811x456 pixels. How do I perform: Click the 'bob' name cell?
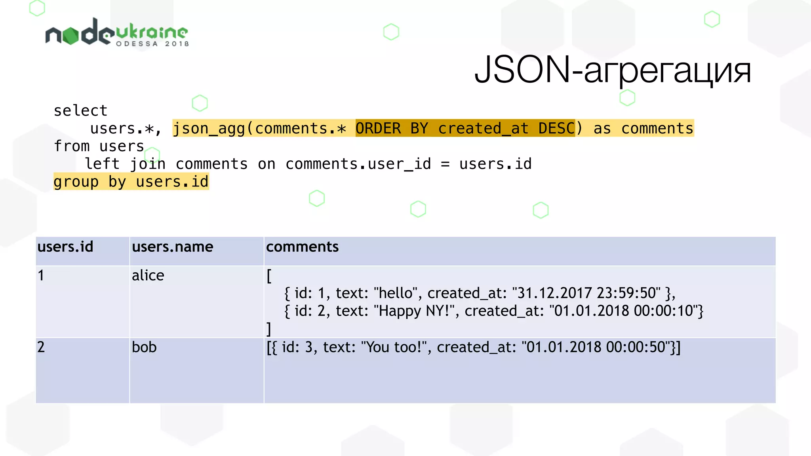[x=197, y=370]
